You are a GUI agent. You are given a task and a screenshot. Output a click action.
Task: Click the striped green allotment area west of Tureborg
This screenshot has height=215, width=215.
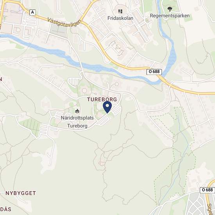pyautogui.click(x=31, y=127)
